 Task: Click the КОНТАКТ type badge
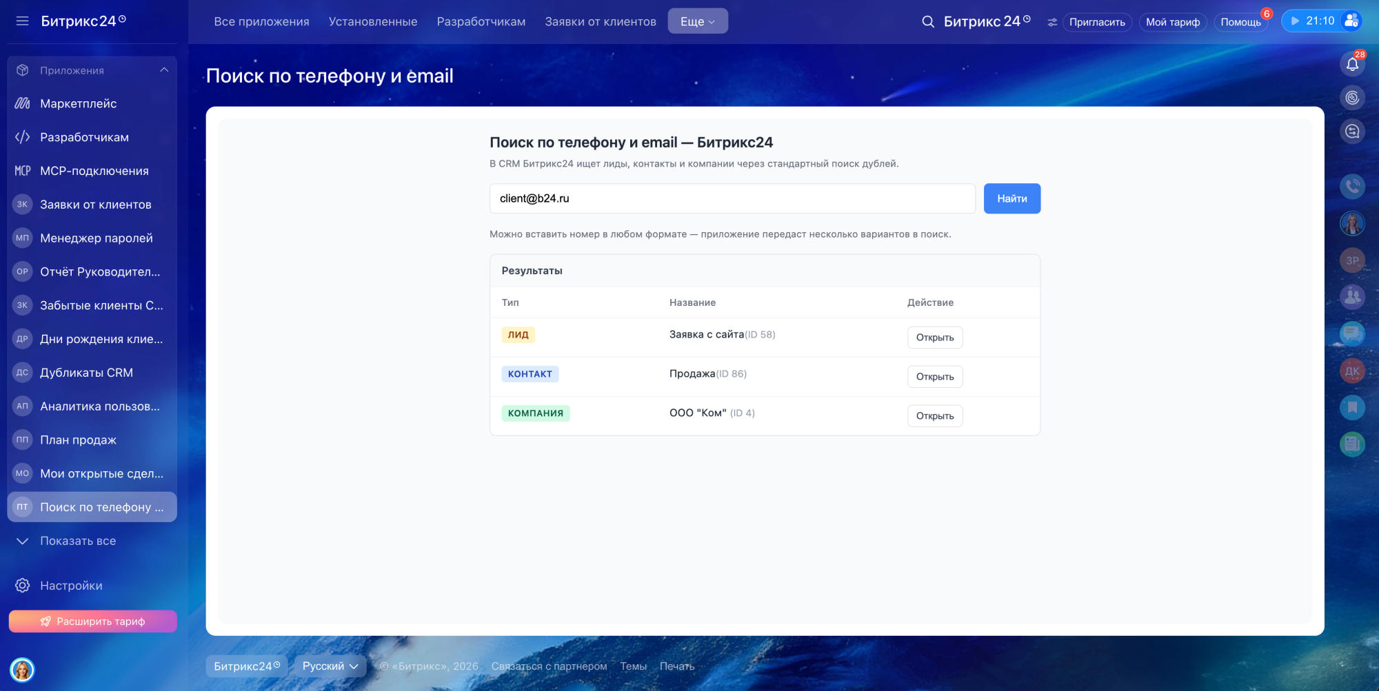point(530,374)
